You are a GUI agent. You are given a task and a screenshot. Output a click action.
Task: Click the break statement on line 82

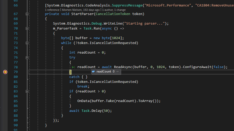pyautogui.click(x=82, y=86)
